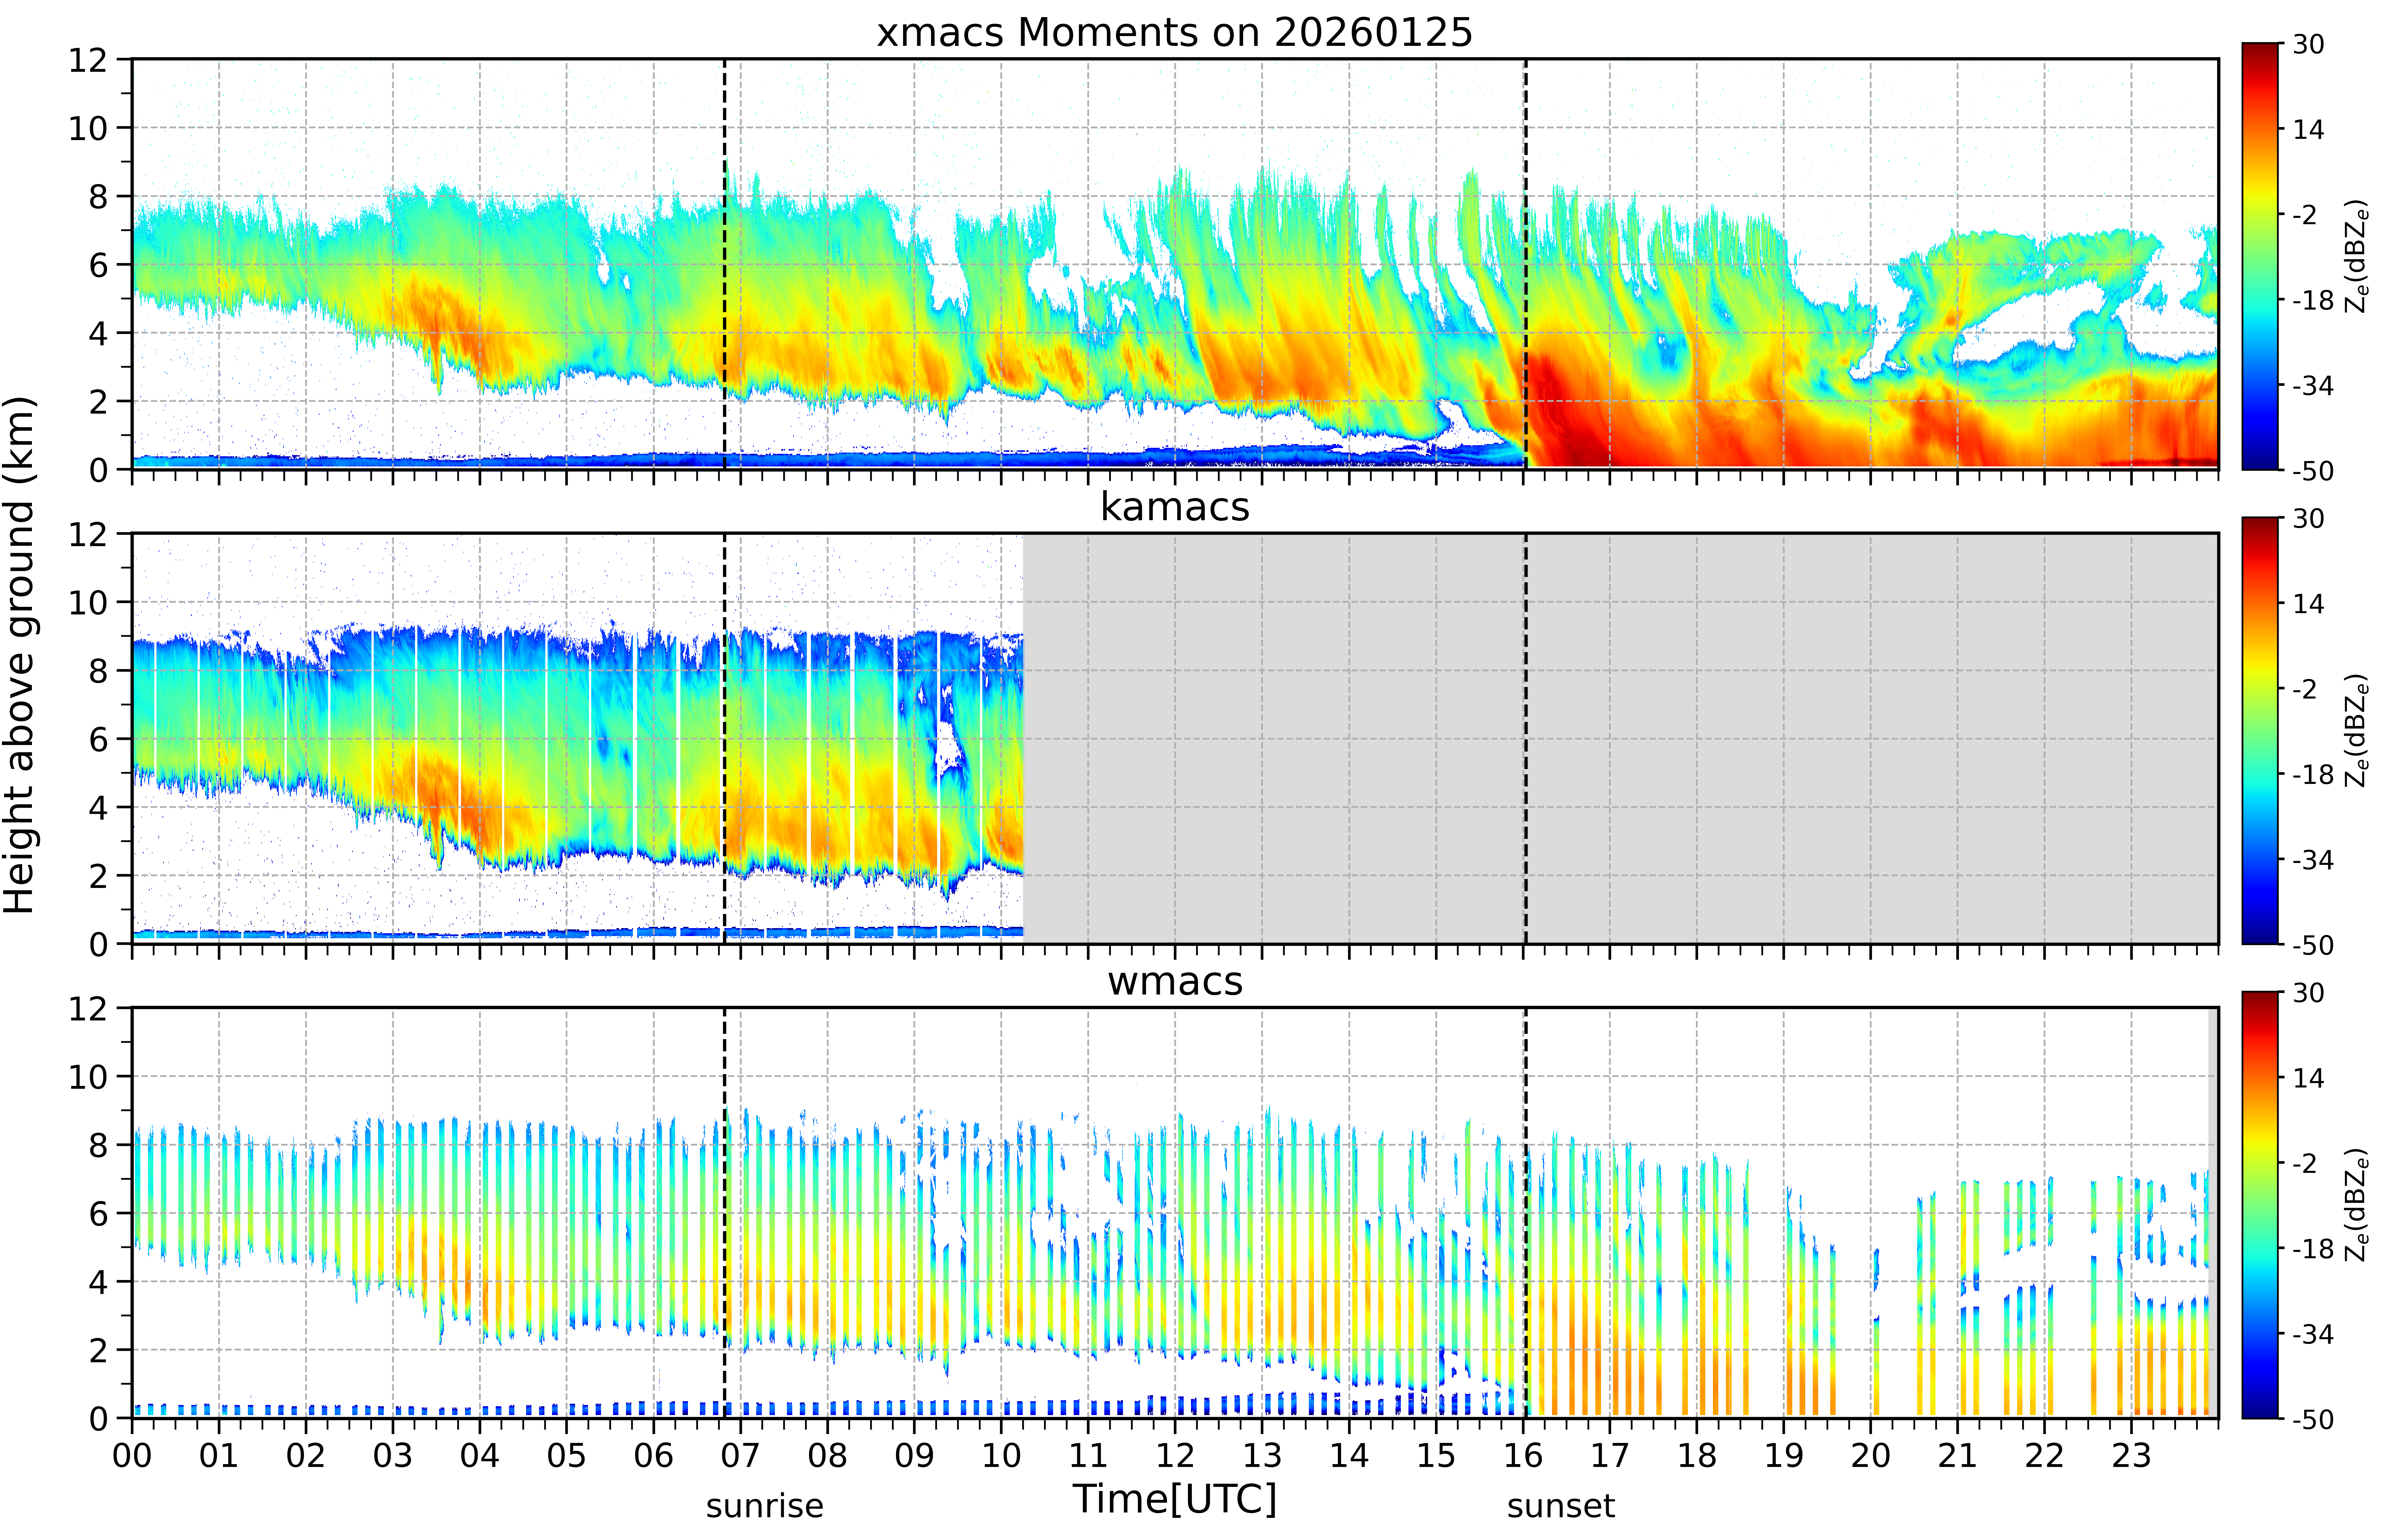This screenshot has width=2386, height=1540.
Task: Click the "Time[UTC]" axis label
Action: [1175, 1499]
